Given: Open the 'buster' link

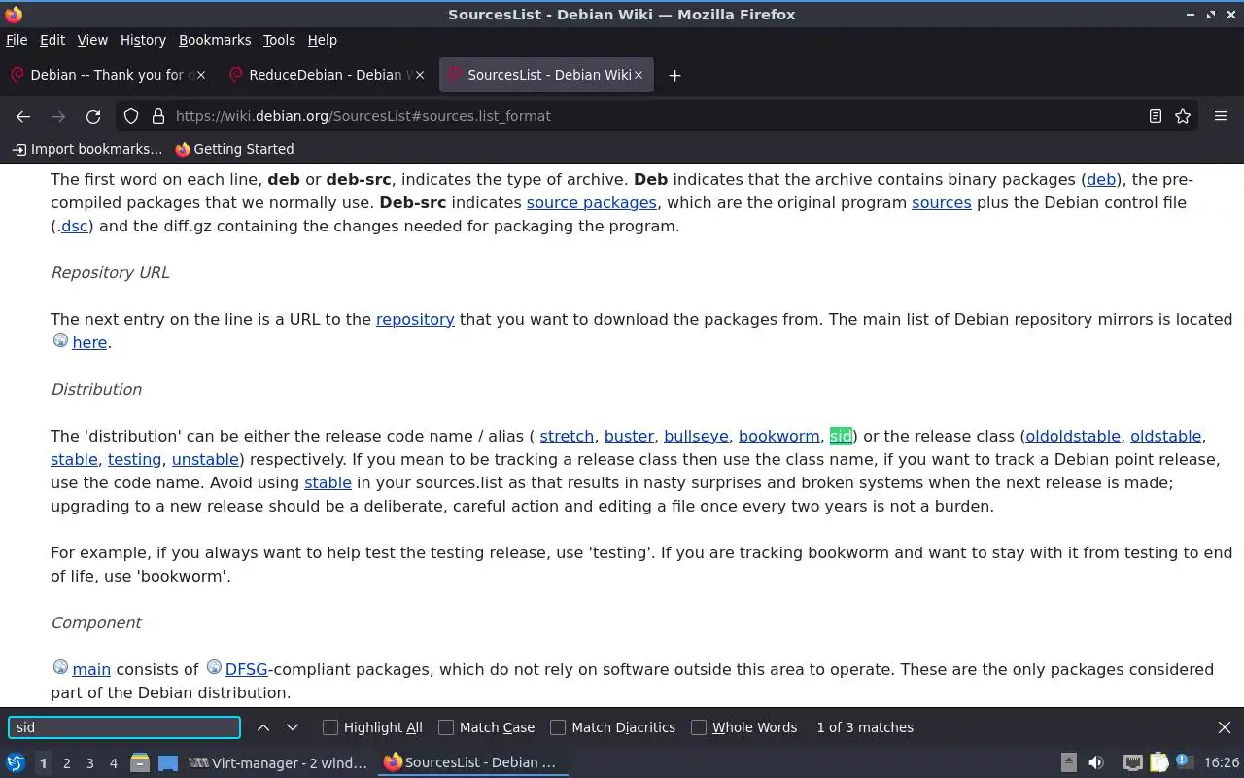Looking at the screenshot, I should click(x=629, y=436).
